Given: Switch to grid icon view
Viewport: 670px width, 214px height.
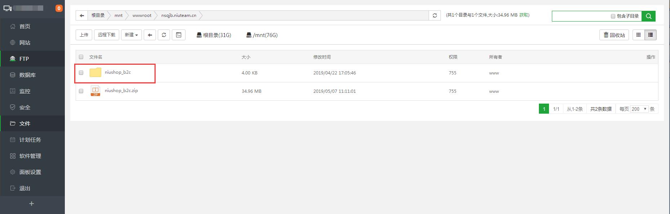Looking at the screenshot, I should click(x=639, y=35).
